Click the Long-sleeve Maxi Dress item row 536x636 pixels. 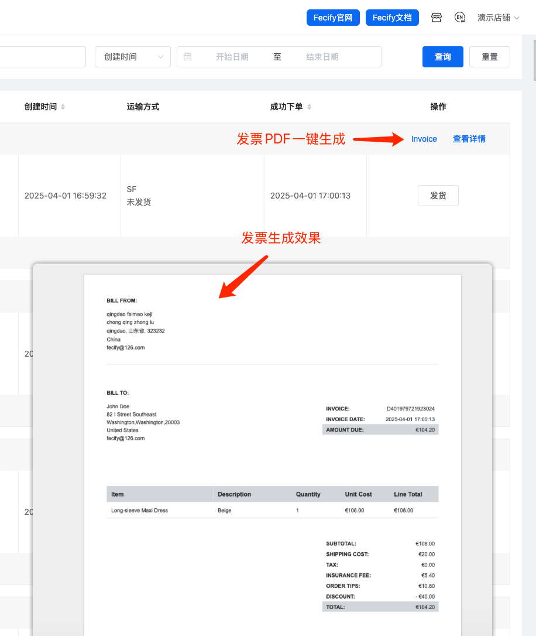coord(273,510)
